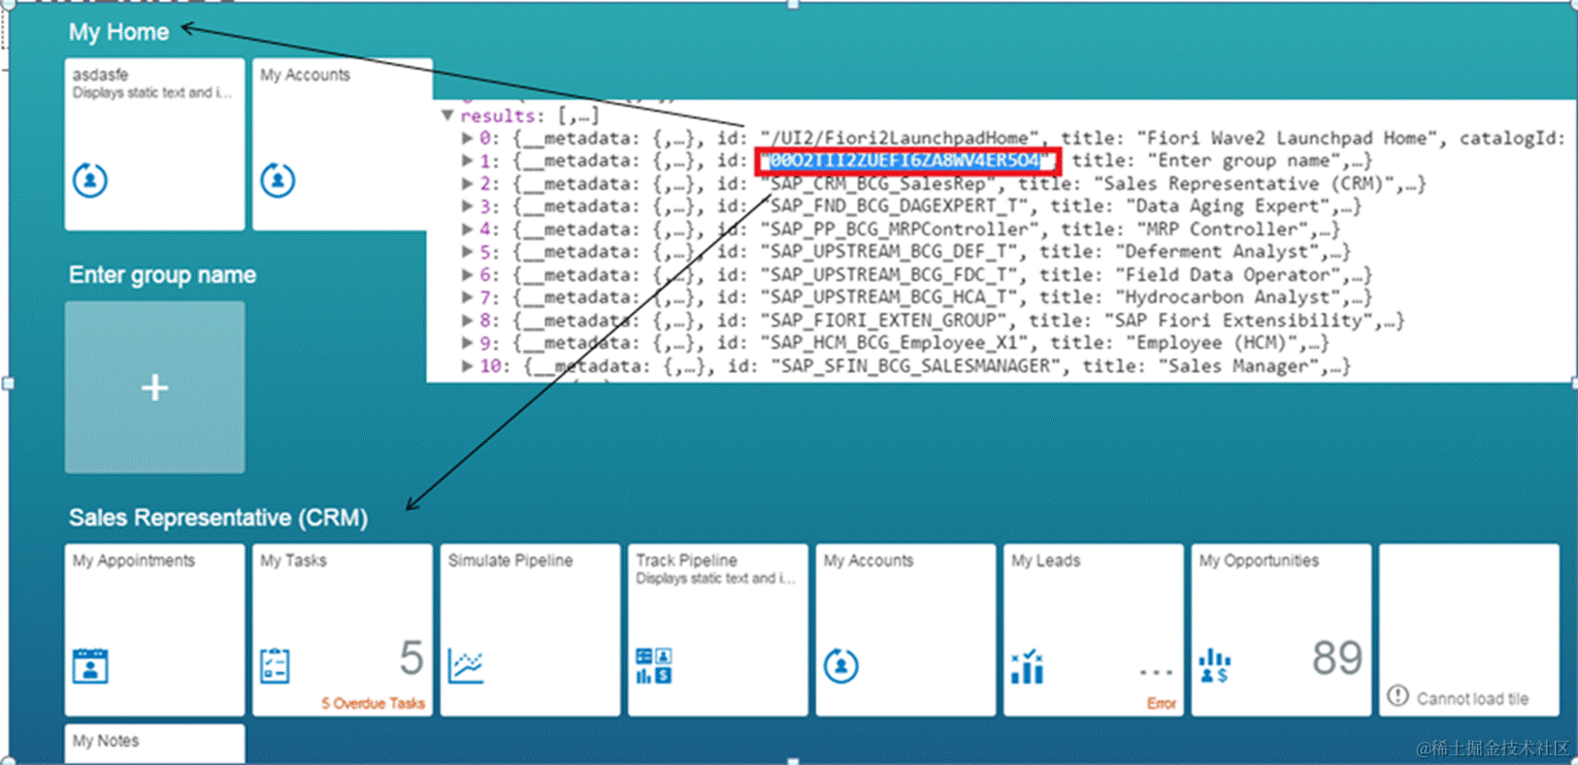1578x765 pixels.
Task: Click the line chart icon on Simulate Pipeline
Action: pyautogui.click(x=466, y=666)
